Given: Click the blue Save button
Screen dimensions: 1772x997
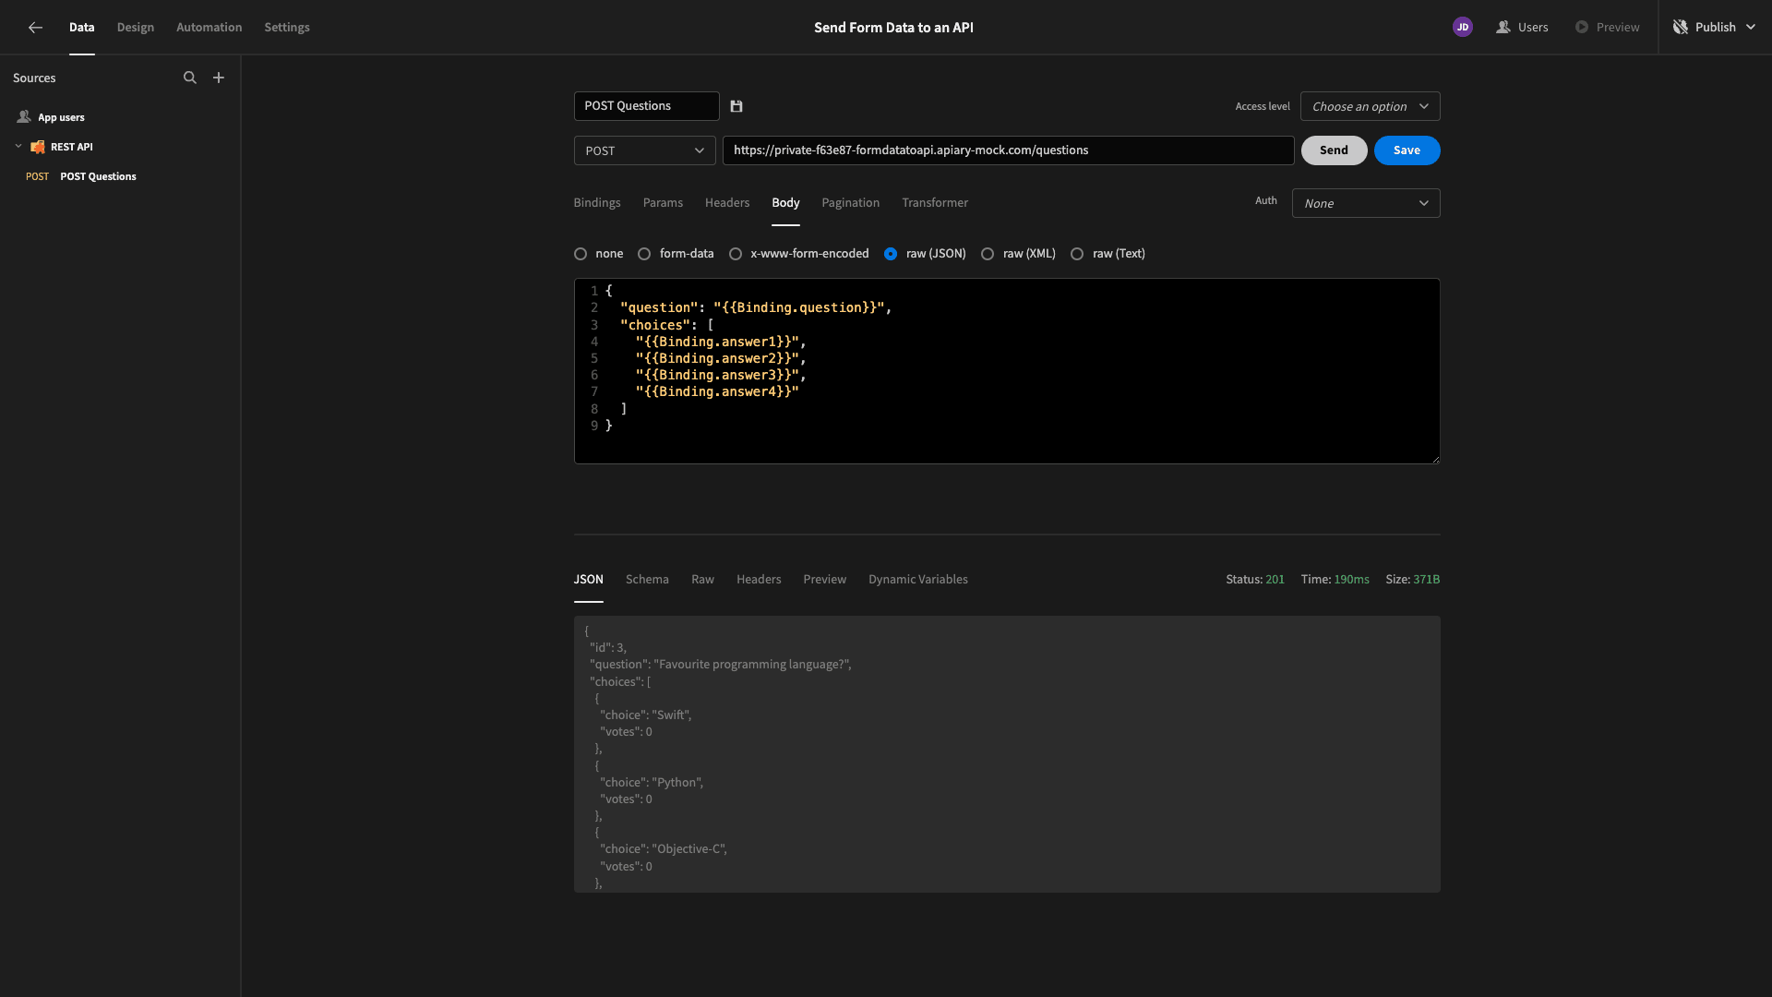Looking at the screenshot, I should pyautogui.click(x=1407, y=150).
